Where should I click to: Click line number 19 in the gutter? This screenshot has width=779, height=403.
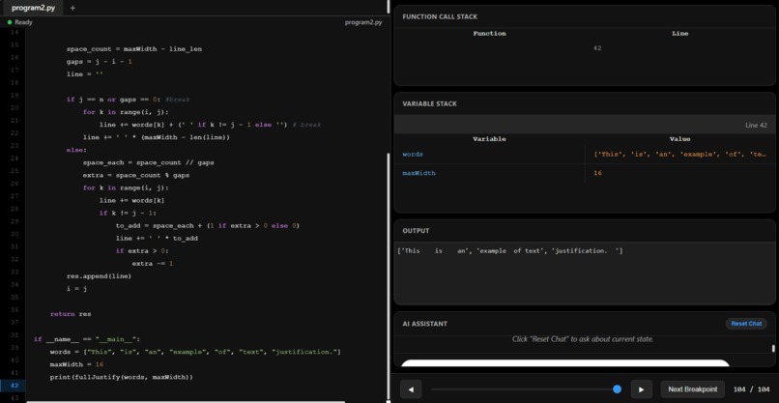tap(14, 95)
